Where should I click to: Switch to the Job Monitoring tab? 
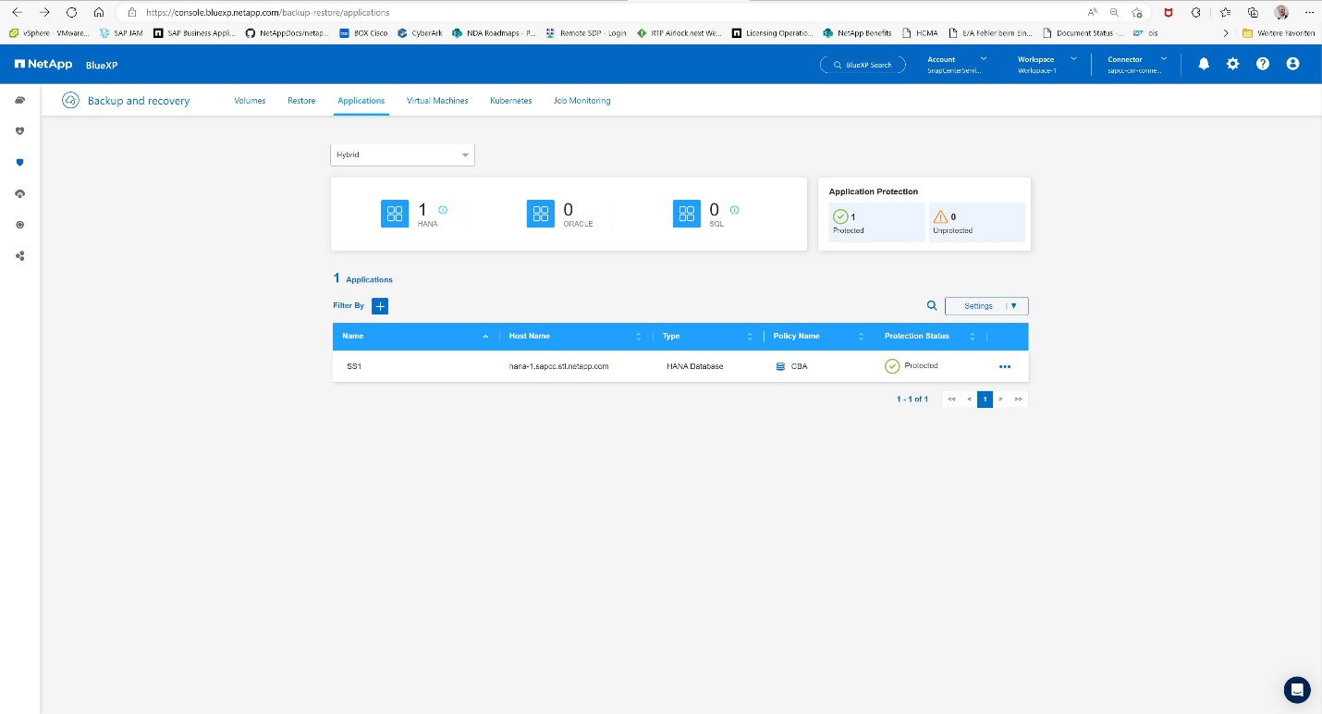pos(581,101)
